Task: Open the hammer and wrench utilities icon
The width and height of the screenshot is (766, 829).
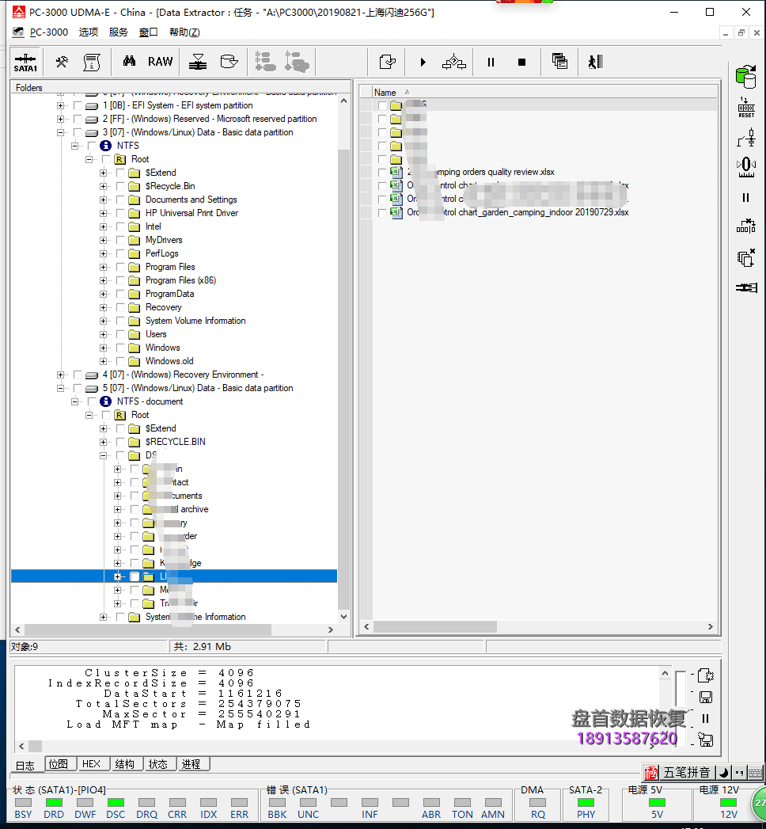Action: (62, 63)
